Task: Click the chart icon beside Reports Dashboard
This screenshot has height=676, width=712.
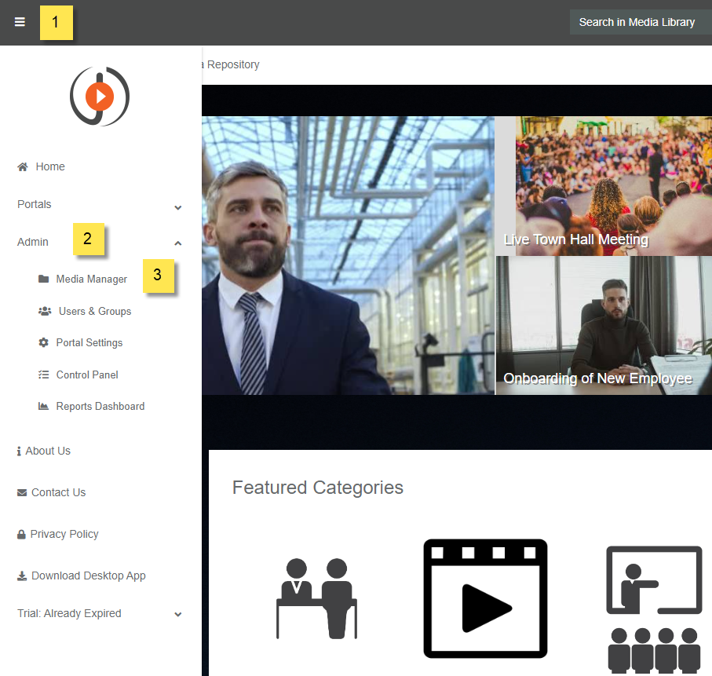Action: tap(43, 407)
